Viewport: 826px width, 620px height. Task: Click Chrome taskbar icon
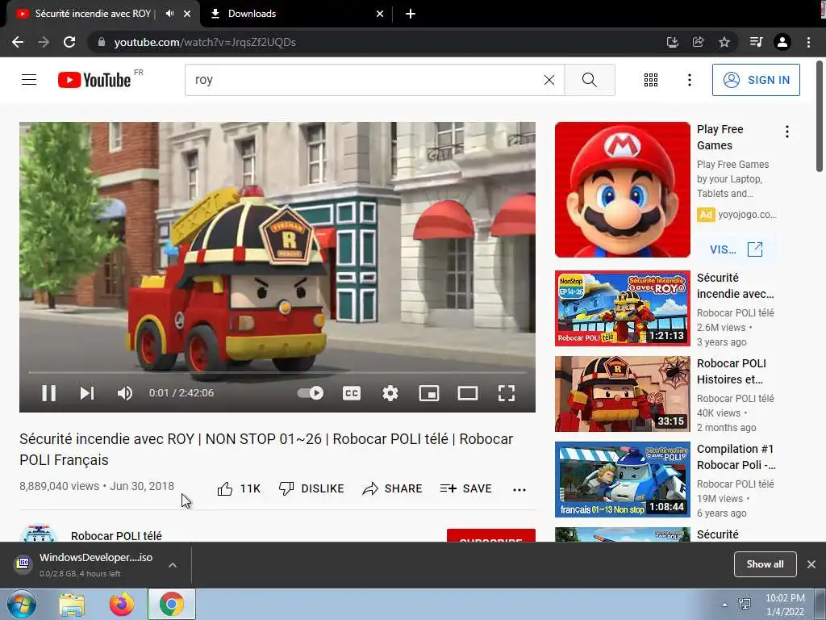(171, 604)
